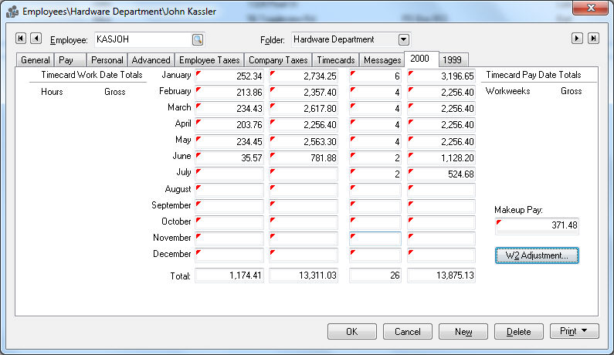Click the Delete button
The image size is (614, 355).
[x=519, y=332]
